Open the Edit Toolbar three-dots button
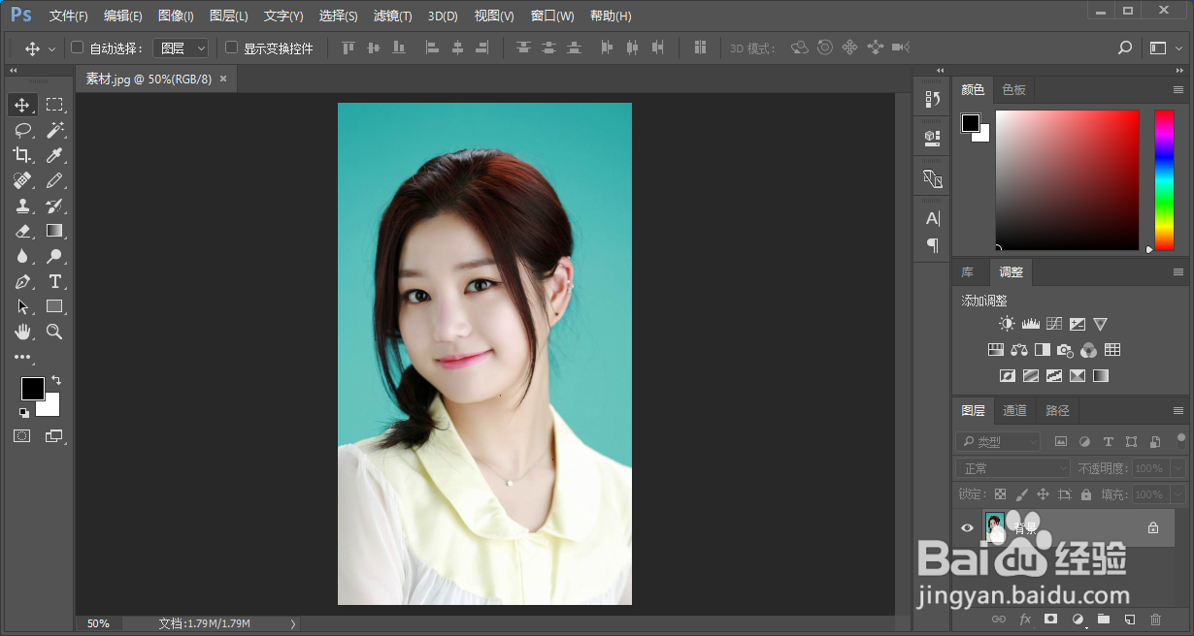 [x=22, y=357]
